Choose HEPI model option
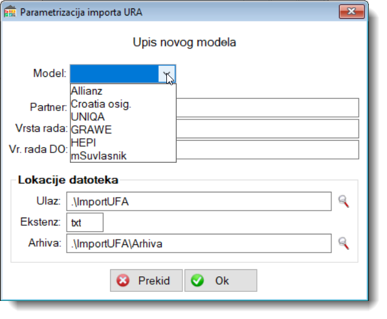Viewport: 387px width, 319px height. point(123,143)
